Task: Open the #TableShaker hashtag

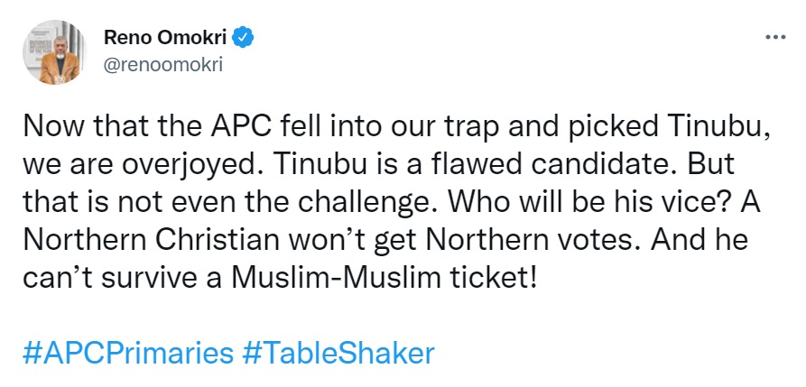Action: [338, 351]
